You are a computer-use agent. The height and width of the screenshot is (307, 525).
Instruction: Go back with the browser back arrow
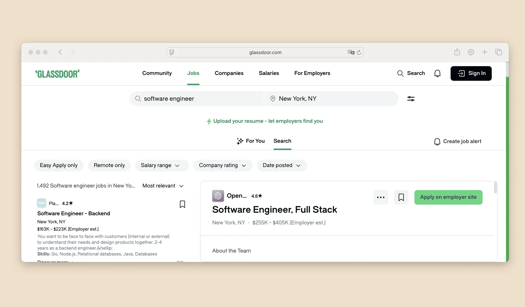pos(60,52)
